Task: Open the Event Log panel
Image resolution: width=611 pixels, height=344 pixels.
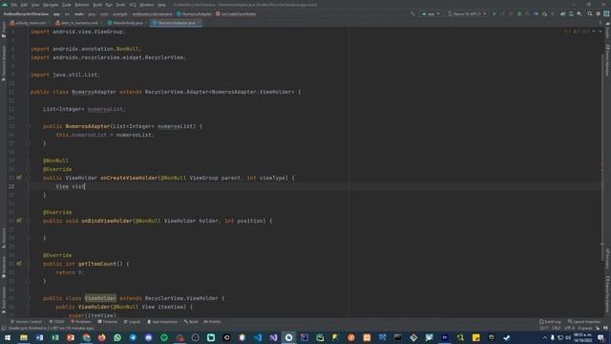Action: (x=550, y=322)
